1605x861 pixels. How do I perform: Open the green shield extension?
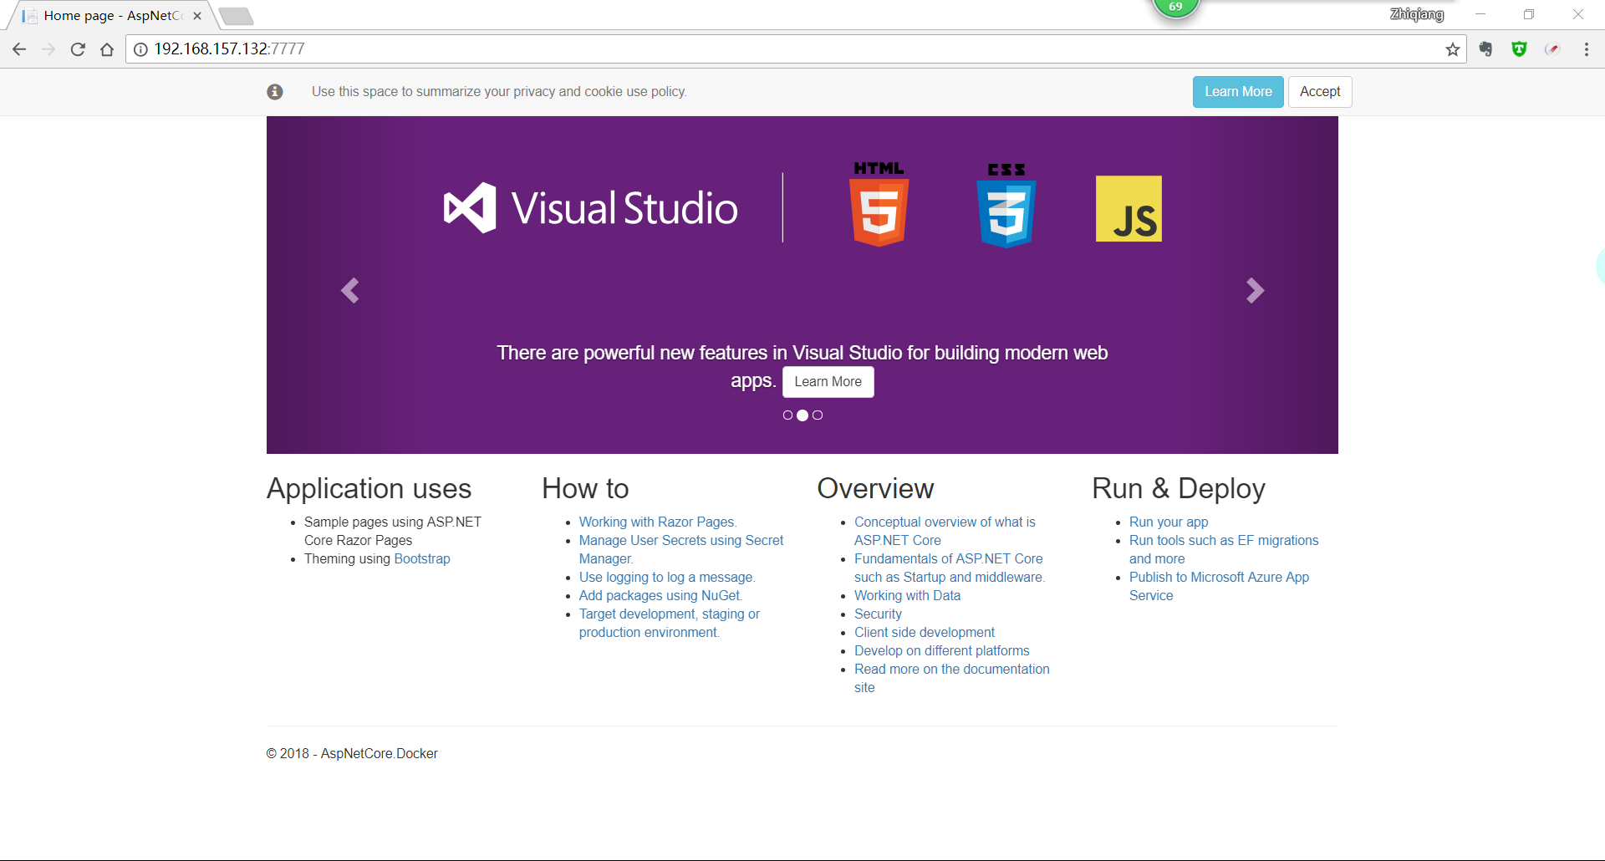1520,49
